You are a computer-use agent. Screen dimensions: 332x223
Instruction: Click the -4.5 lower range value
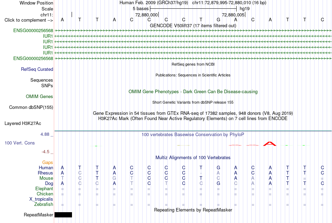(45, 152)
